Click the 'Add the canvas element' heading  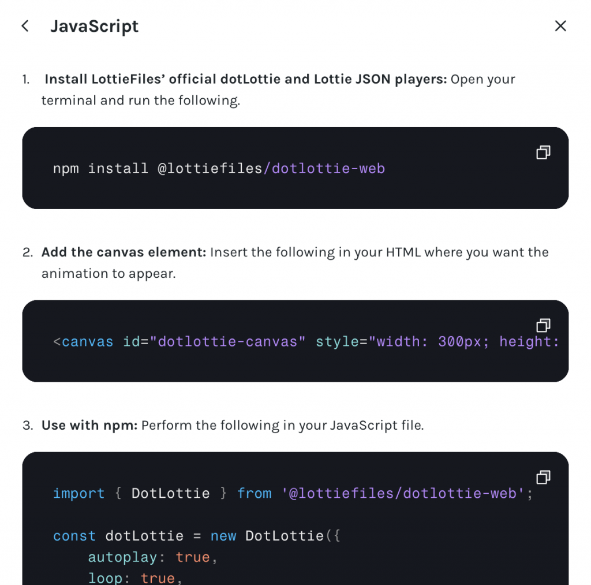pyautogui.click(x=124, y=252)
